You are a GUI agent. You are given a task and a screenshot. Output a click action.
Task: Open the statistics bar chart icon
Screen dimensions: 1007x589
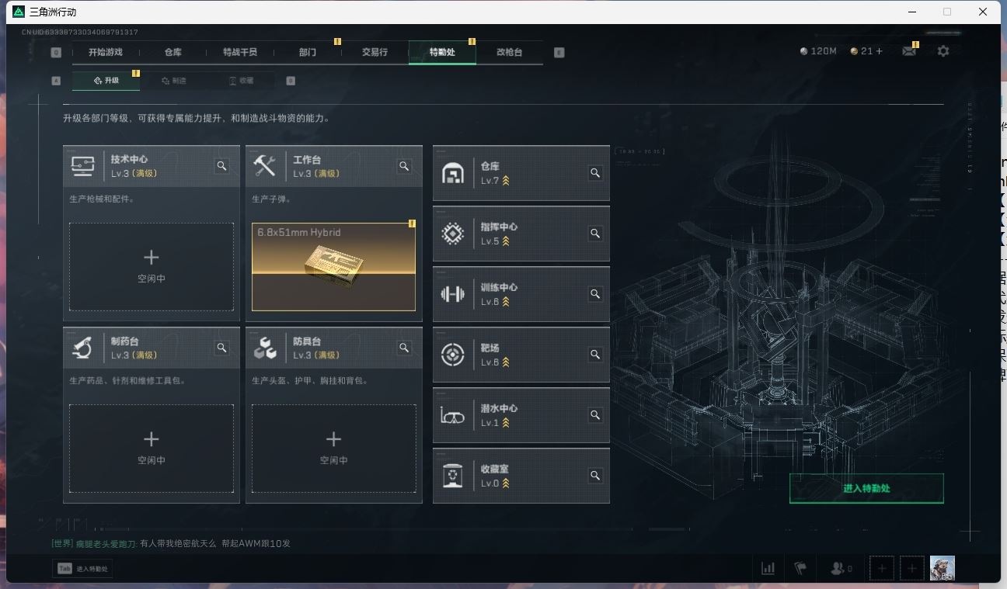click(x=768, y=568)
